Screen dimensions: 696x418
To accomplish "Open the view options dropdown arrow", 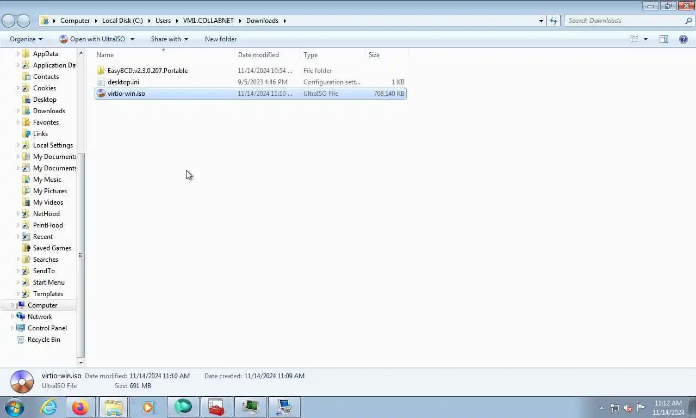I will [646, 39].
